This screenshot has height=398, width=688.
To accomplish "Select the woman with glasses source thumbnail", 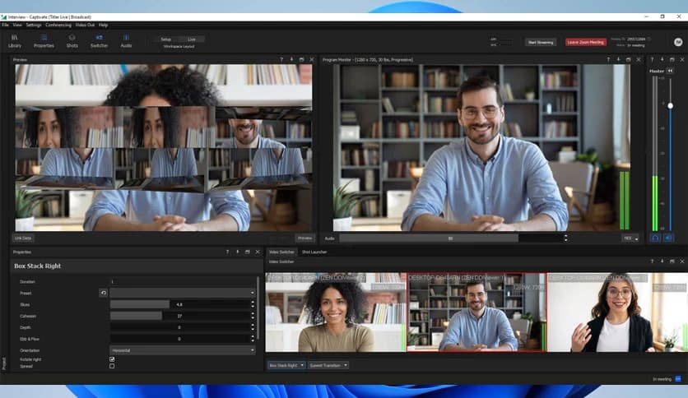I will 617,312.
